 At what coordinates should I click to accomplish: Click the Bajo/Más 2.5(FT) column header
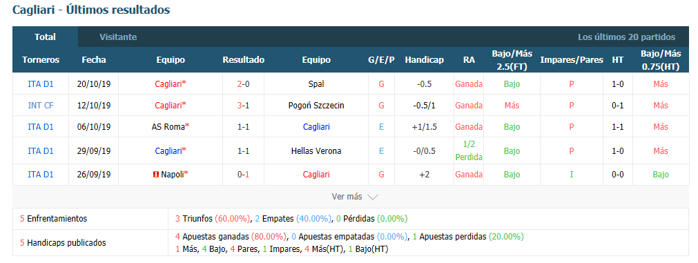click(x=512, y=60)
